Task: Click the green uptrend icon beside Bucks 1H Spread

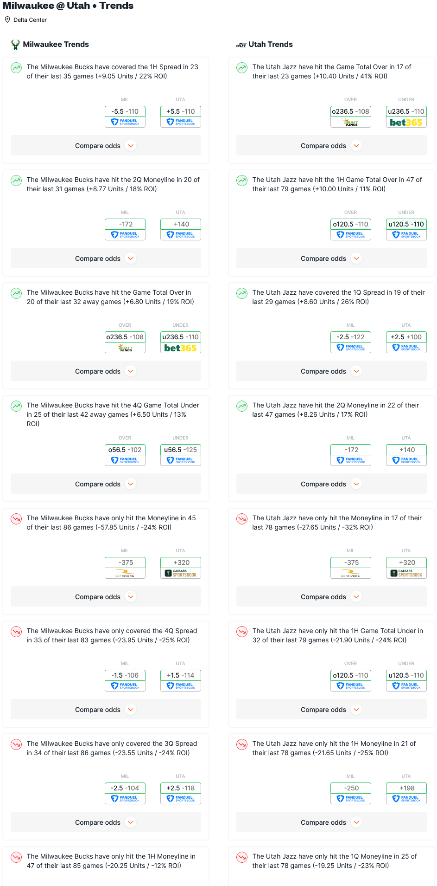Action: point(16,68)
